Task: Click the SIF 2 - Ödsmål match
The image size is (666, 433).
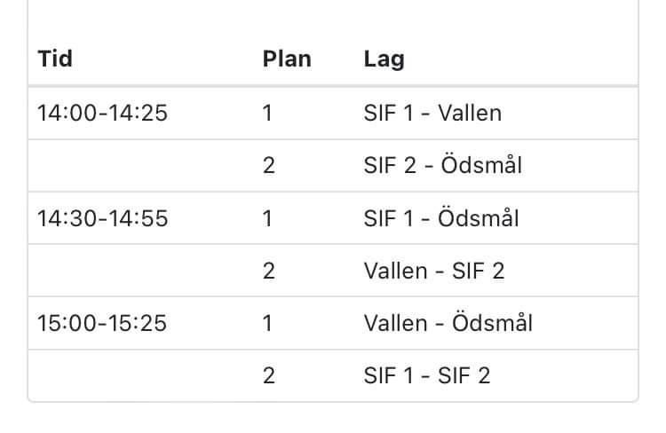Action: tap(442, 165)
